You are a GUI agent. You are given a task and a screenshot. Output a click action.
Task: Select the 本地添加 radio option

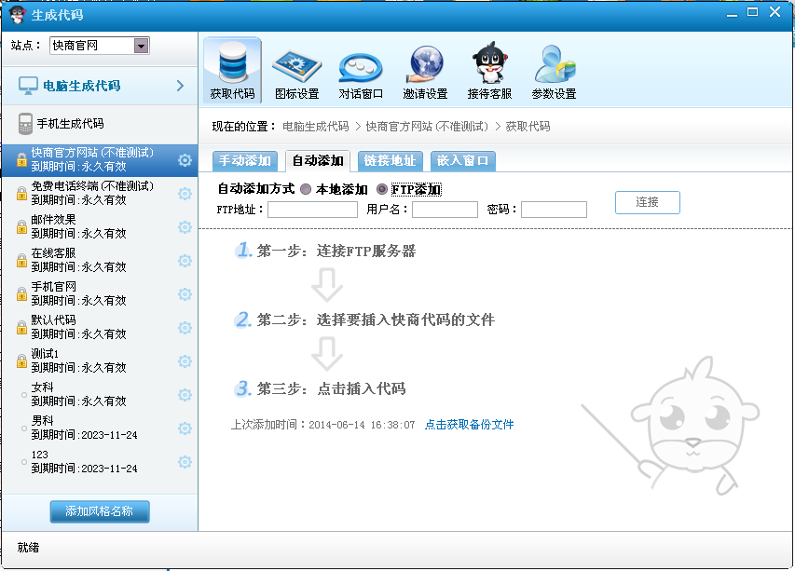point(306,190)
